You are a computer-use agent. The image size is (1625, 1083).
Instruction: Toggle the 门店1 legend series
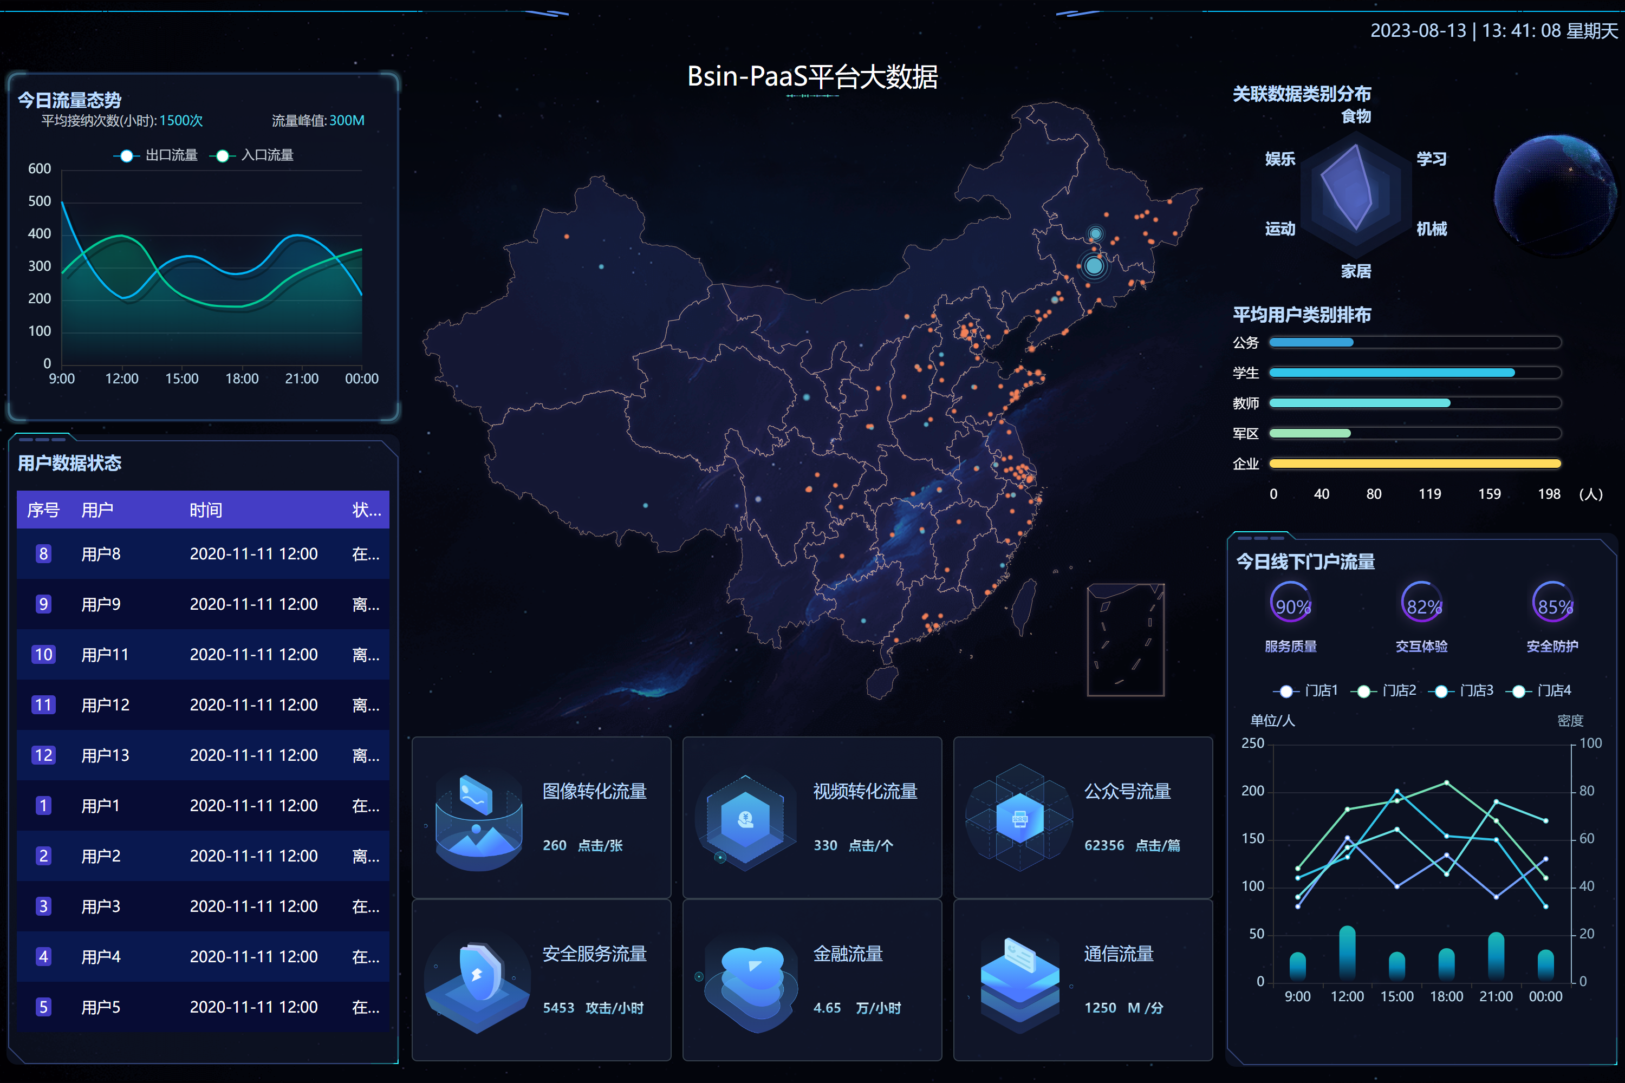[1305, 691]
